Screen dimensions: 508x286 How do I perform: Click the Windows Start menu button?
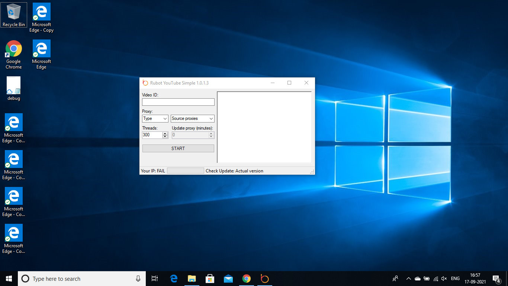click(9, 279)
